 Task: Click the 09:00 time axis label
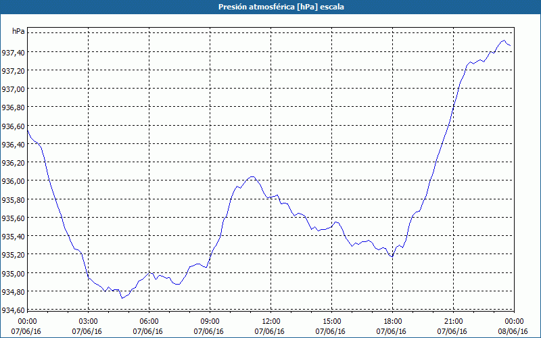tap(210, 321)
